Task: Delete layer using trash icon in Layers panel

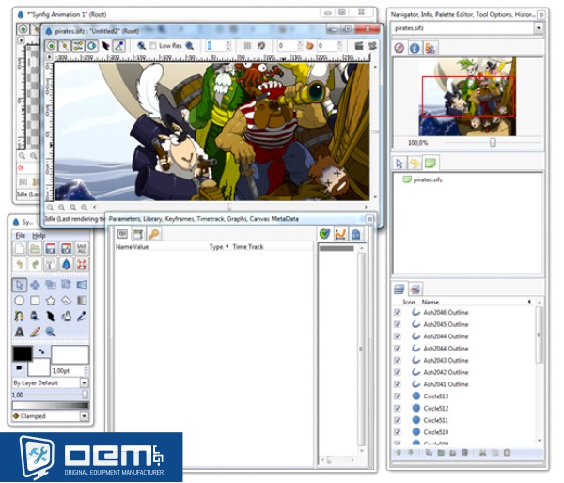Action: pos(464,453)
